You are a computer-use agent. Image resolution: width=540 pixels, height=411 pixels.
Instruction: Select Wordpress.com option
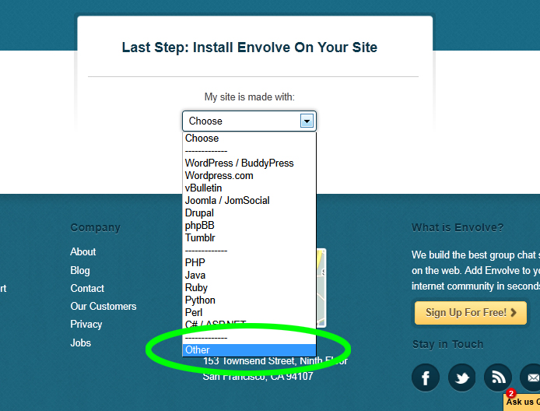(x=249, y=175)
